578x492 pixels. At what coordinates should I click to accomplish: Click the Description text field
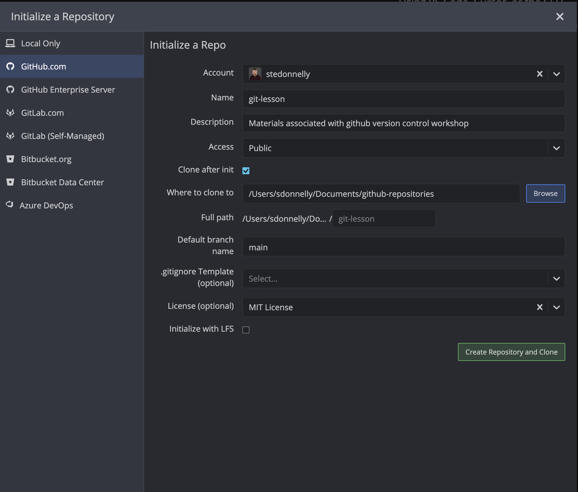pos(403,123)
